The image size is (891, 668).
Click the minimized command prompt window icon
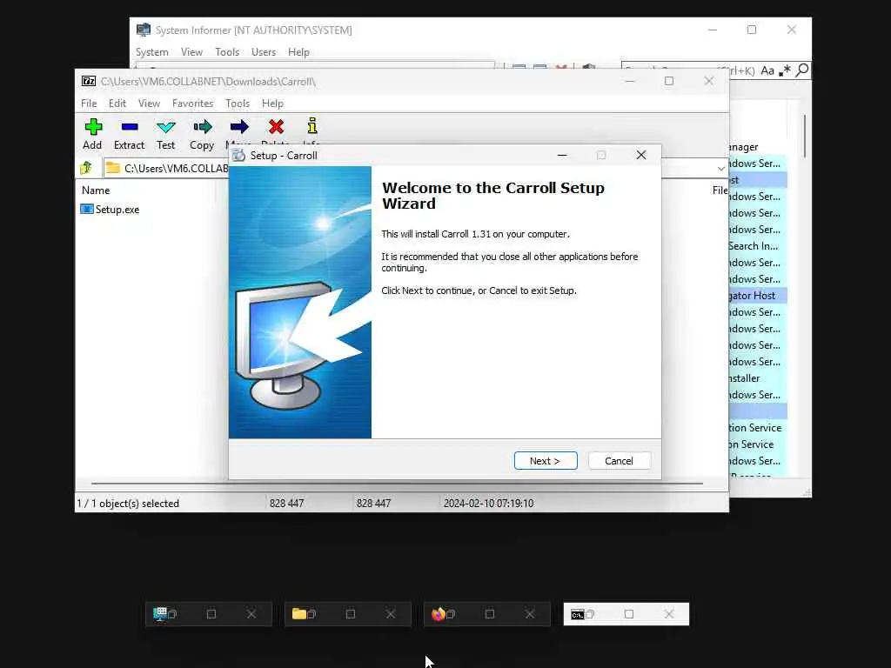coord(578,615)
